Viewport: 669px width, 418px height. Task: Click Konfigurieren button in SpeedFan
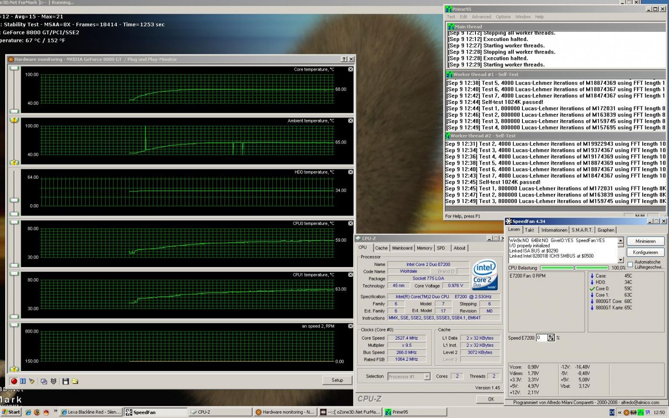tap(645, 253)
